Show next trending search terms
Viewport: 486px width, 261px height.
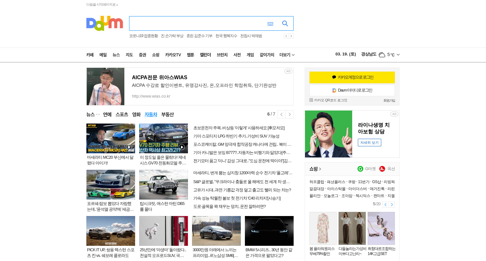coord(291,36)
